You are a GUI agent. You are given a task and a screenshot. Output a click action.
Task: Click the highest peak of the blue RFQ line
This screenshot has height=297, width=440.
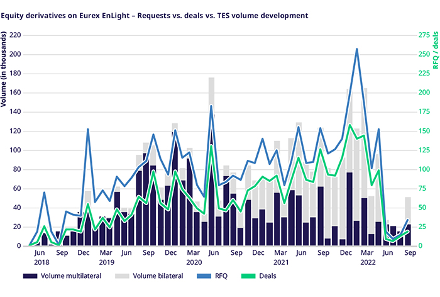357,49
